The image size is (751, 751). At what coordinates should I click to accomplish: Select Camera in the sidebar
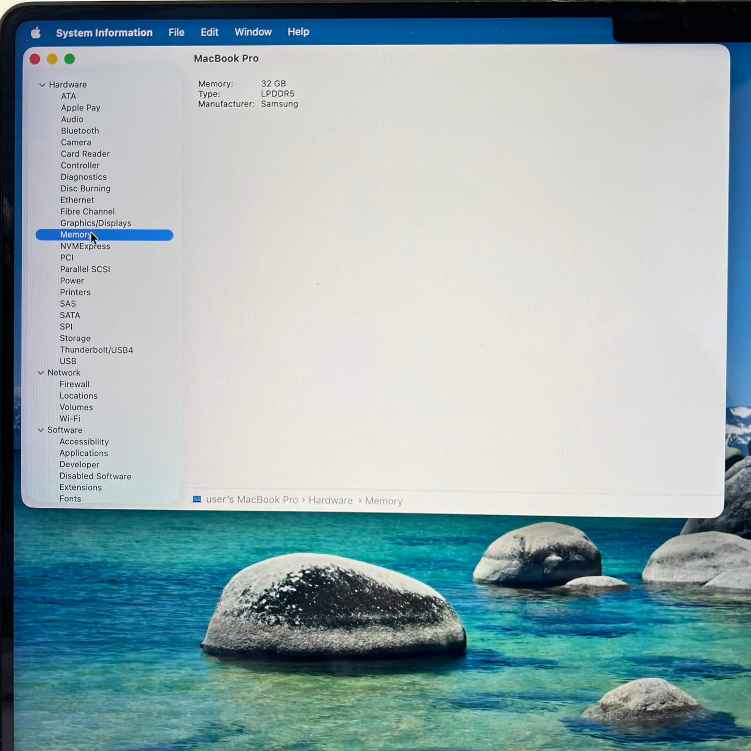coord(76,142)
